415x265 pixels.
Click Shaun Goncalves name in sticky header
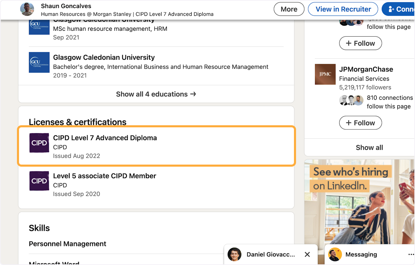pyautogui.click(x=66, y=6)
